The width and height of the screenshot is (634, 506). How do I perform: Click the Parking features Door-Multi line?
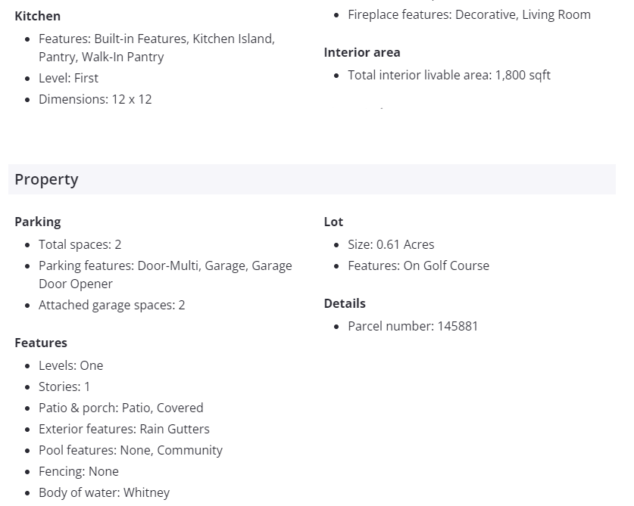[165, 265]
